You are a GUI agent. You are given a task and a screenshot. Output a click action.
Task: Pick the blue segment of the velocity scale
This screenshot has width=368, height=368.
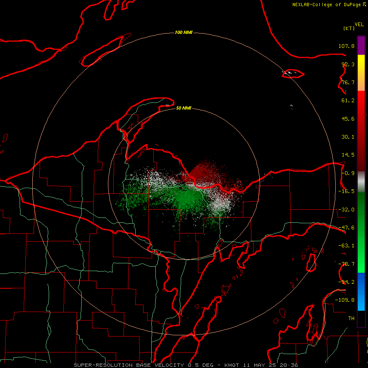point(361,292)
